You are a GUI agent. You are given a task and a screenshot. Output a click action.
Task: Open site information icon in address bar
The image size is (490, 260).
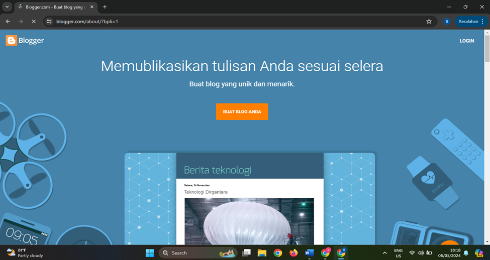pos(49,22)
